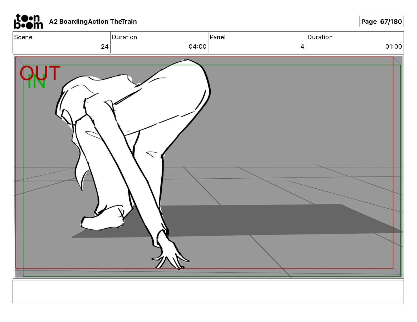The image size is (417, 322).
Task: Click the storyboard panel drawing
Action: coord(208,167)
